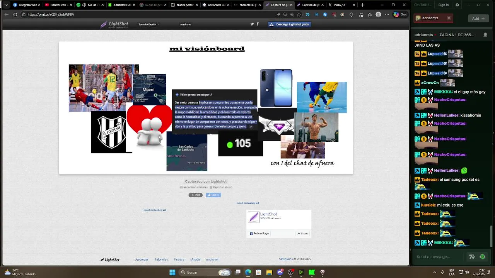Open the Edge Copilot Chat button
Viewport: 495px width, 278px height.
point(400,14)
